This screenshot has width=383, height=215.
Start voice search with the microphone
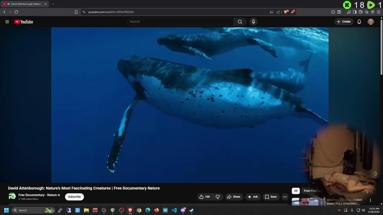[x=253, y=21]
